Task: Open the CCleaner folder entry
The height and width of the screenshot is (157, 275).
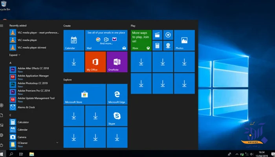Action: coord(34,144)
